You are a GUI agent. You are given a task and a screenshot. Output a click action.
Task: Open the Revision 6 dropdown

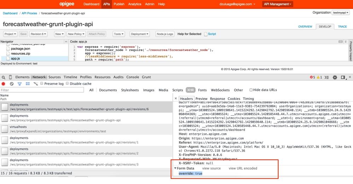[x=38, y=34]
